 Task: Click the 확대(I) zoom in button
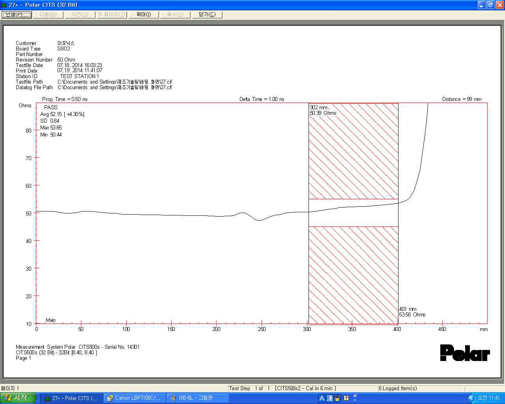point(144,15)
